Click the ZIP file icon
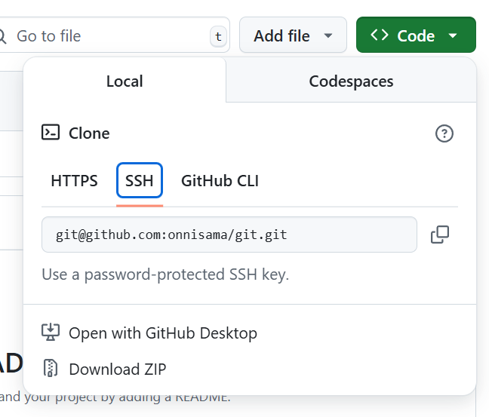Viewport: 489px width, 417px height. click(x=51, y=368)
